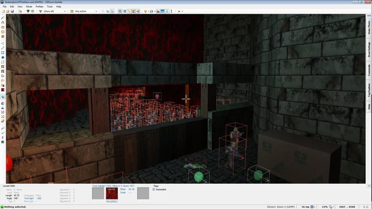Viewport: 372px width, 209px height.
Task: Open the Comments side tab
Action: pyautogui.click(x=369, y=70)
